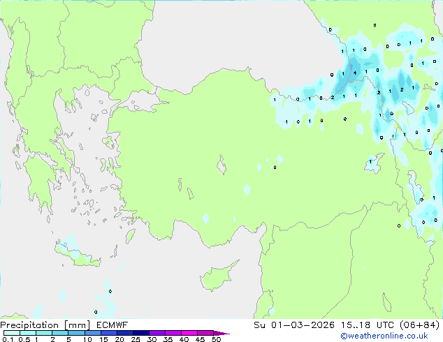443x342 pixels.
Task: Select the ECMWF model label
Action: [x=112, y=325]
